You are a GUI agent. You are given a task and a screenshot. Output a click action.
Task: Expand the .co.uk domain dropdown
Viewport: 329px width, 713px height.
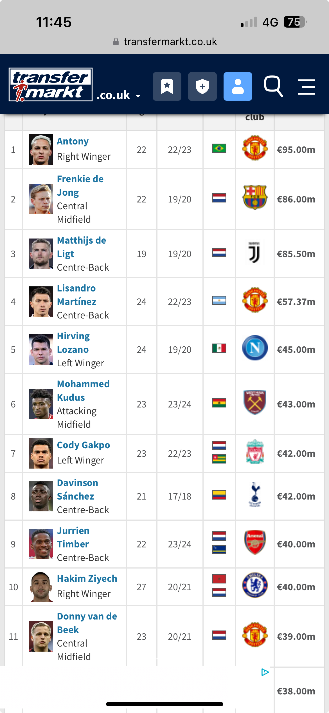click(118, 95)
